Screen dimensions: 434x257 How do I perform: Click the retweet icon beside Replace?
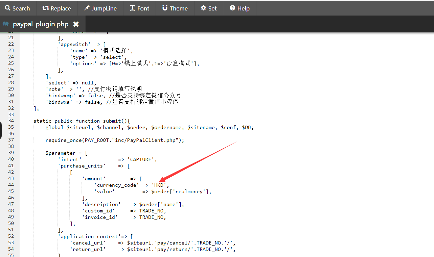pos(46,8)
